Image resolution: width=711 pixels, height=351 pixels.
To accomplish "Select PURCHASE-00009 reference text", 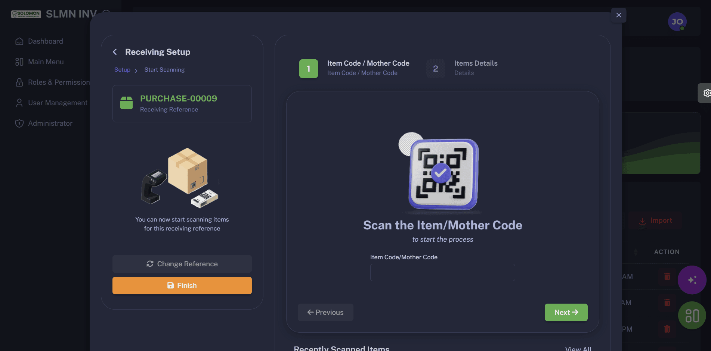I will [179, 98].
